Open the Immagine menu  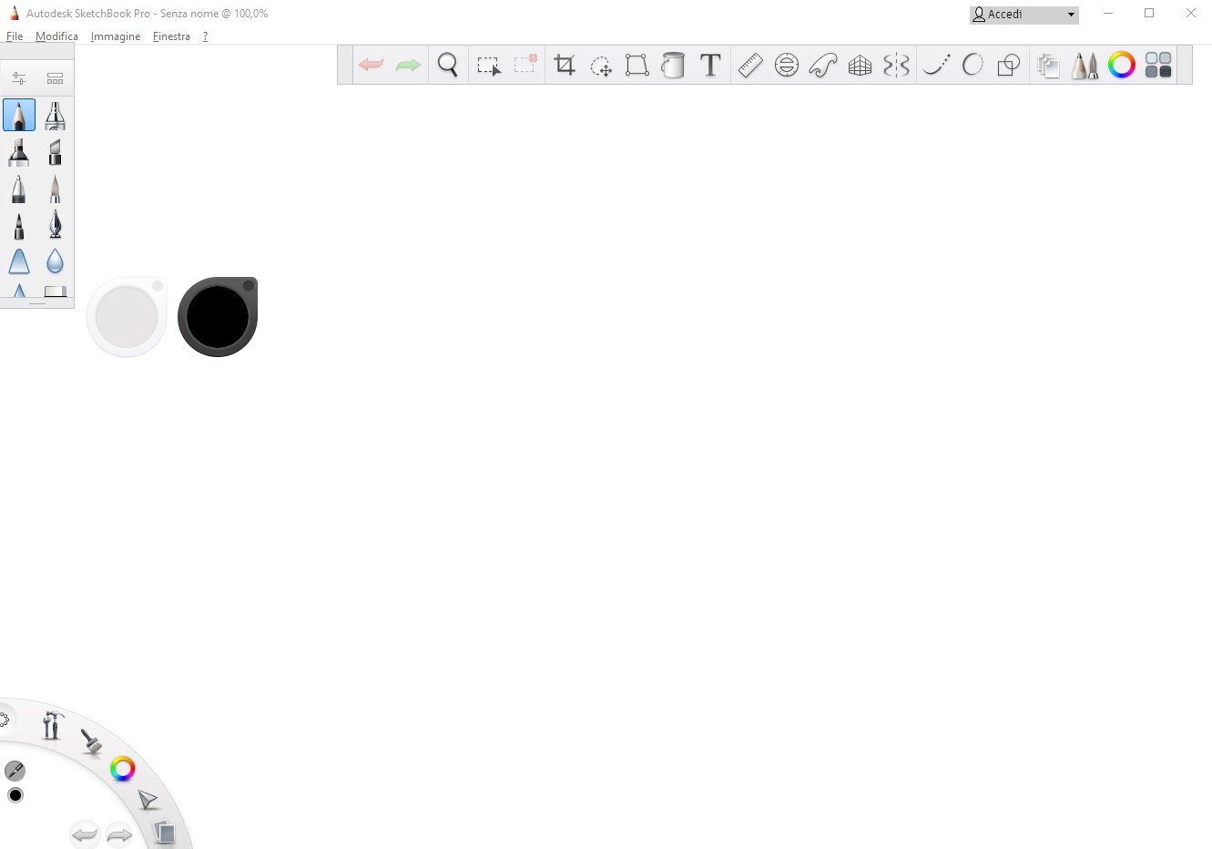116,36
